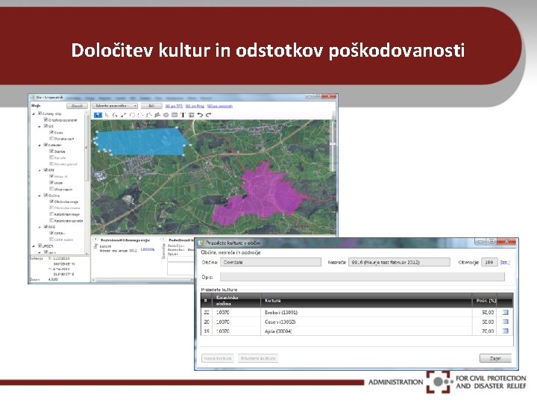This screenshot has height=403, width=537.
Task: Toggle the Občinske meje layer checkbox
Action: click(51, 201)
